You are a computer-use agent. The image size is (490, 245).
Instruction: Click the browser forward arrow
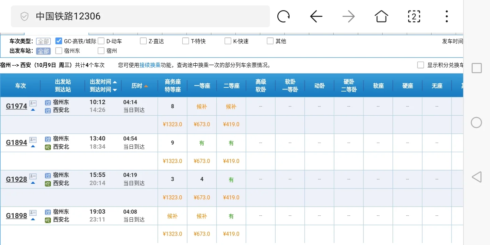tap(348, 16)
